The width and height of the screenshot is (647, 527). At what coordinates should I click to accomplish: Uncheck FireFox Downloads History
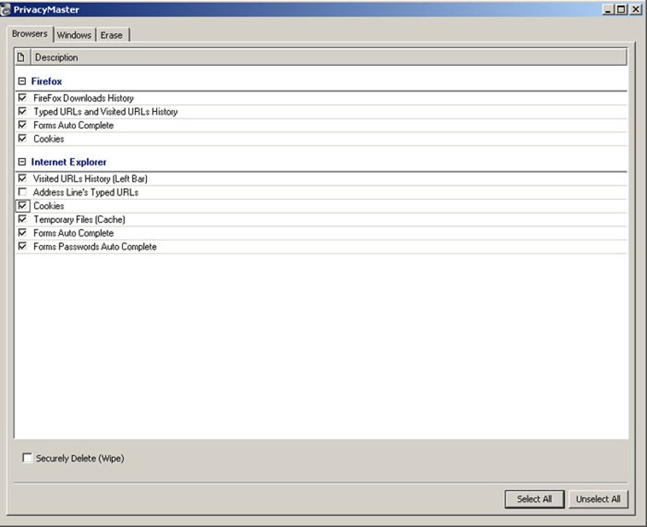tap(23, 98)
